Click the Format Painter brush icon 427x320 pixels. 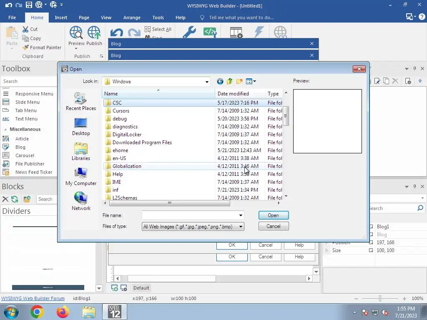coord(25,47)
